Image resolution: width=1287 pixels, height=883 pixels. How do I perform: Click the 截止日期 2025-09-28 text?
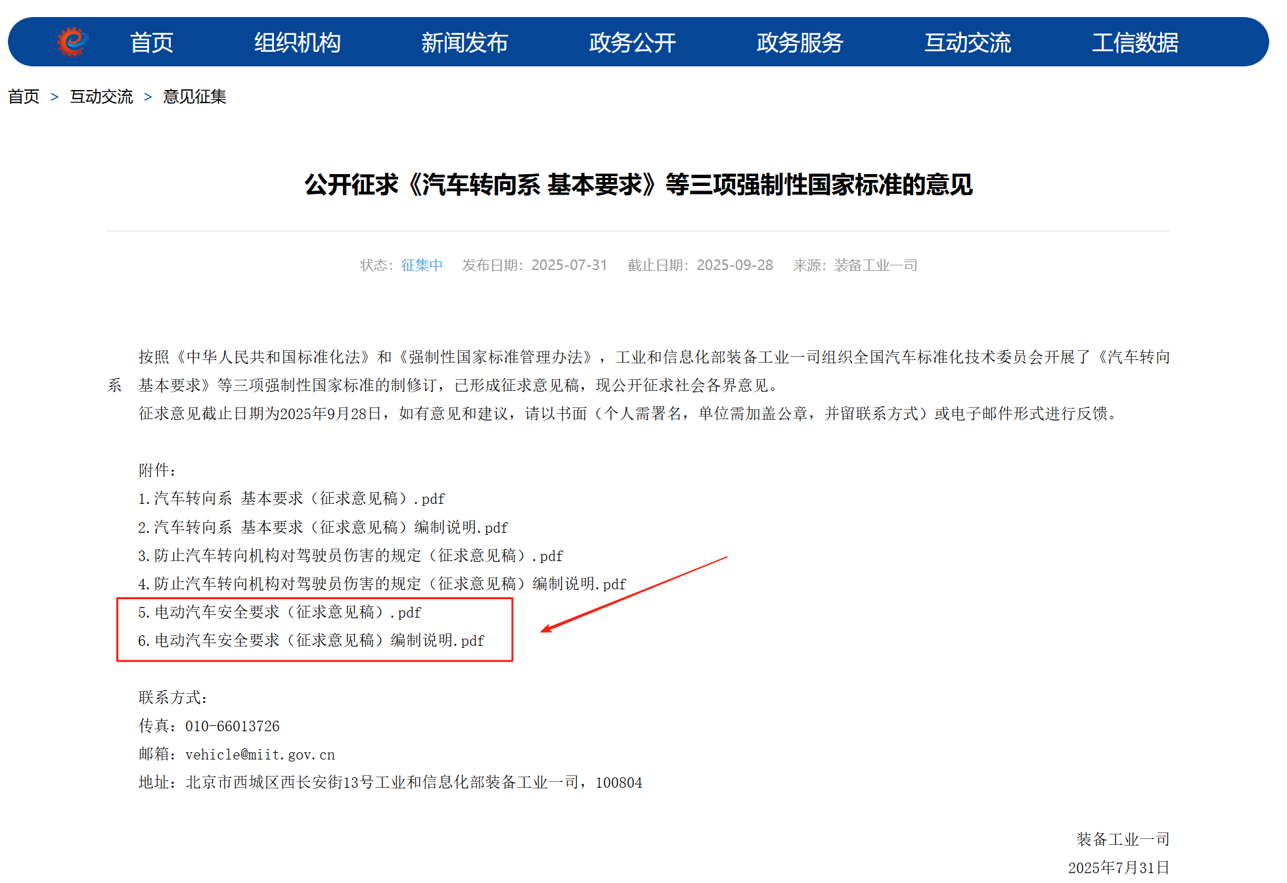pos(700,265)
